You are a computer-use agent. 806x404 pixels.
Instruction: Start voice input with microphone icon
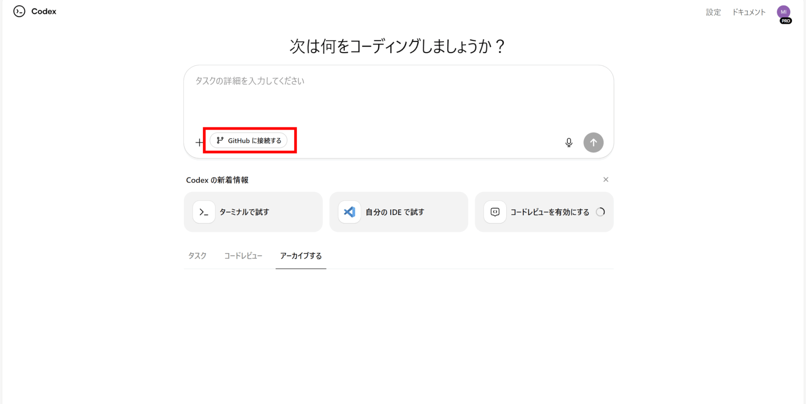click(x=568, y=142)
